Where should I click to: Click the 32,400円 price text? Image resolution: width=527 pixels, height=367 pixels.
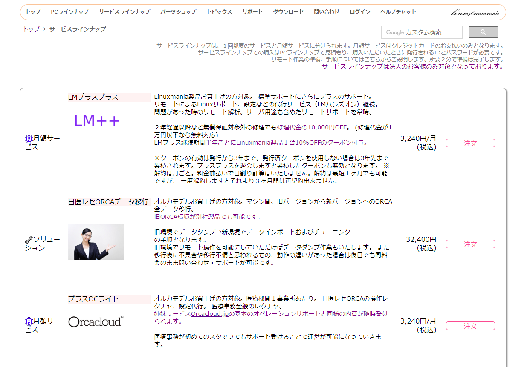[x=421, y=239]
